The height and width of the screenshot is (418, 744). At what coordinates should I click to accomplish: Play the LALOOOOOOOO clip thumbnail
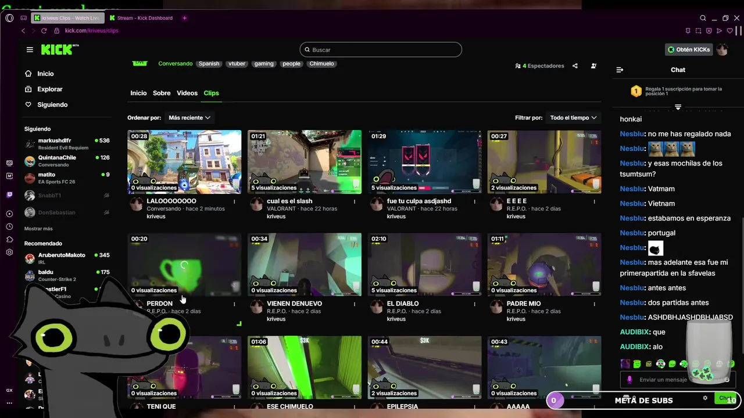pos(184,162)
